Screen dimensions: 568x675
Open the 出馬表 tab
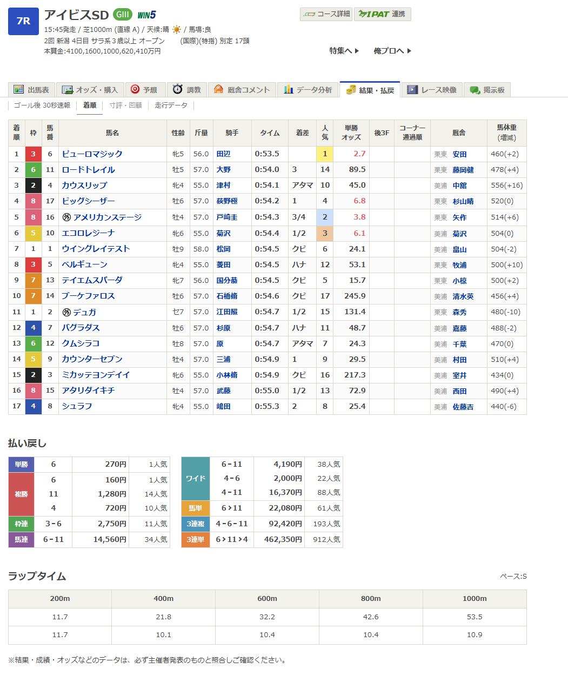click(x=32, y=90)
